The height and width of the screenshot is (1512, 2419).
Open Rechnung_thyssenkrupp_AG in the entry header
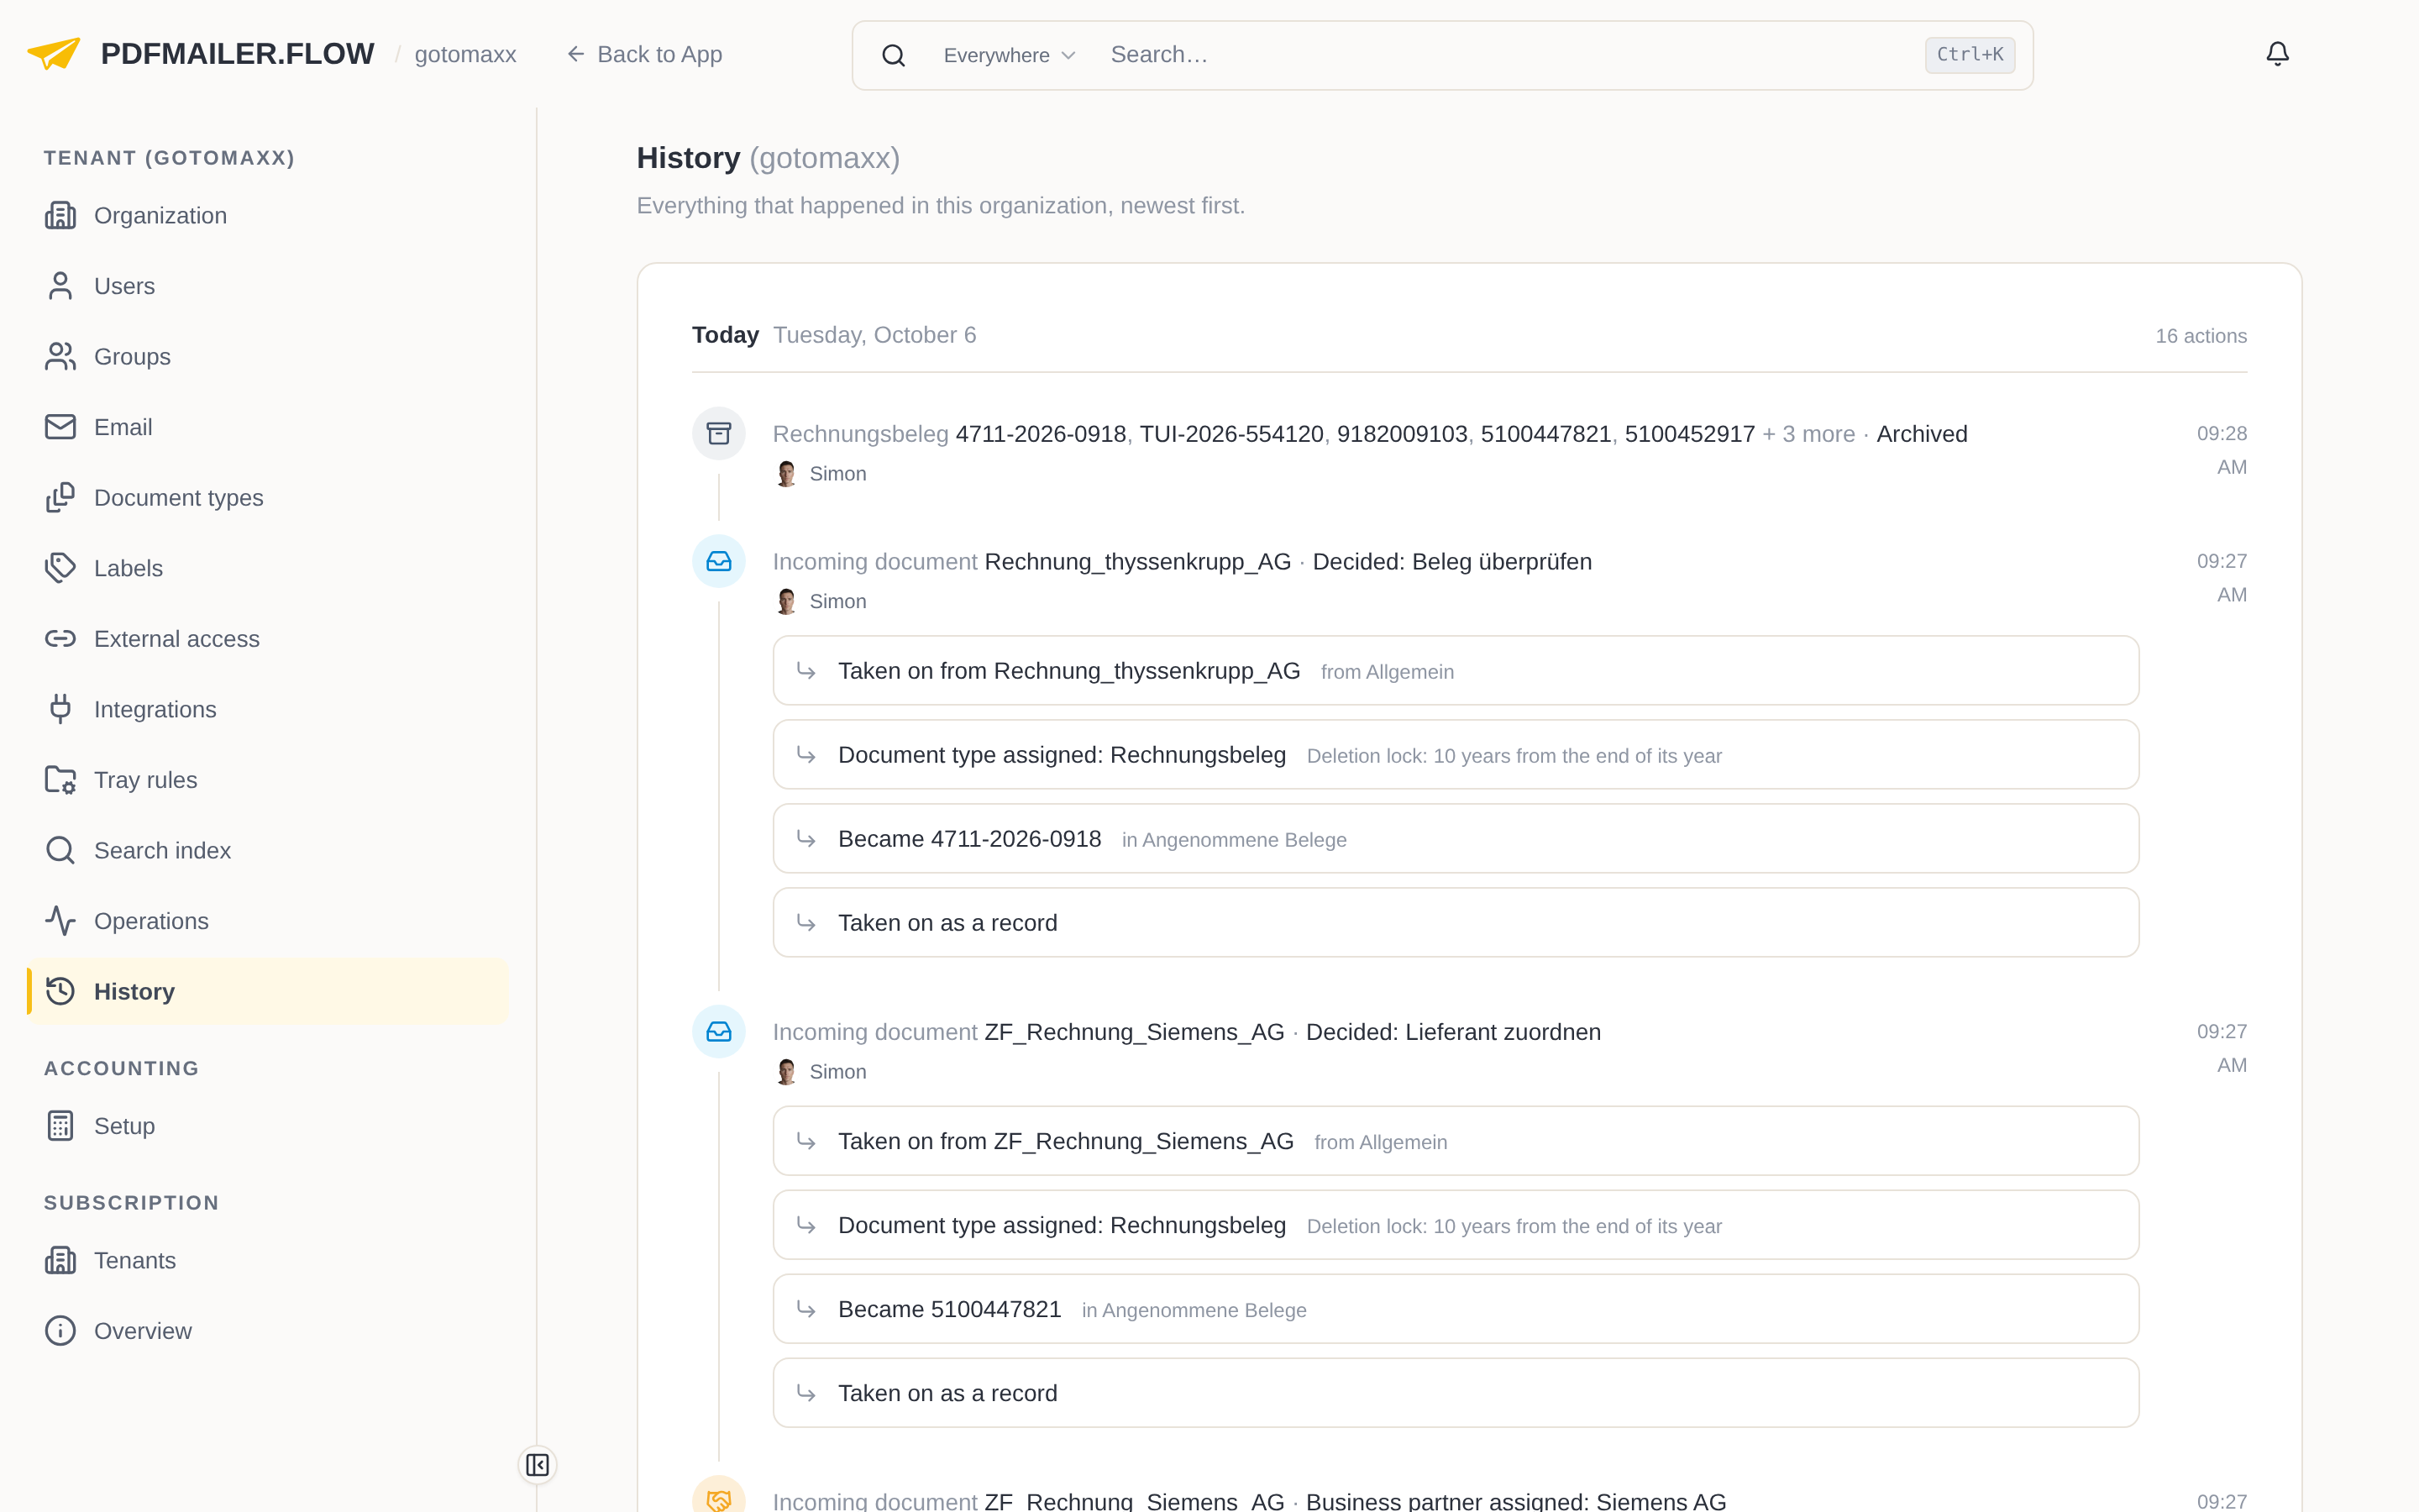1137,562
